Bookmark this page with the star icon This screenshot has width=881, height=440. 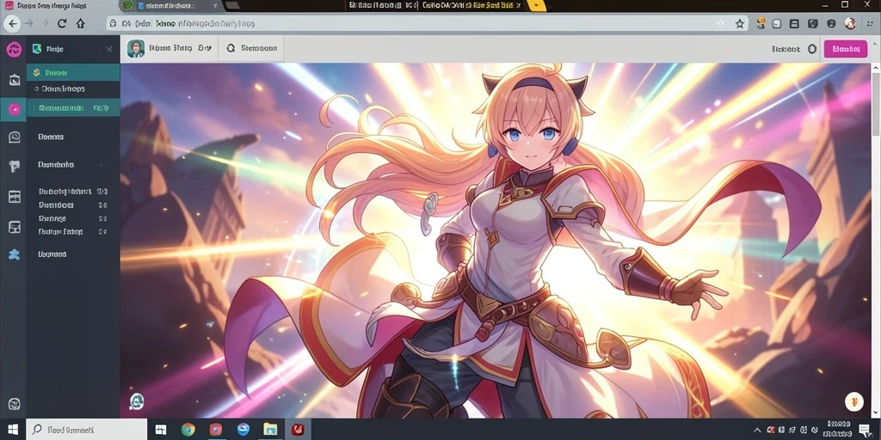tap(740, 23)
